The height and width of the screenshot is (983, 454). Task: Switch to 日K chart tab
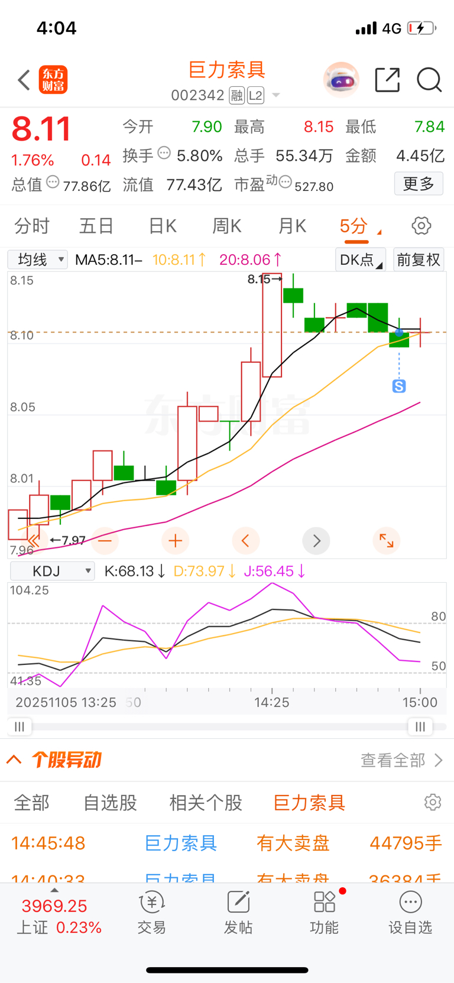(163, 226)
